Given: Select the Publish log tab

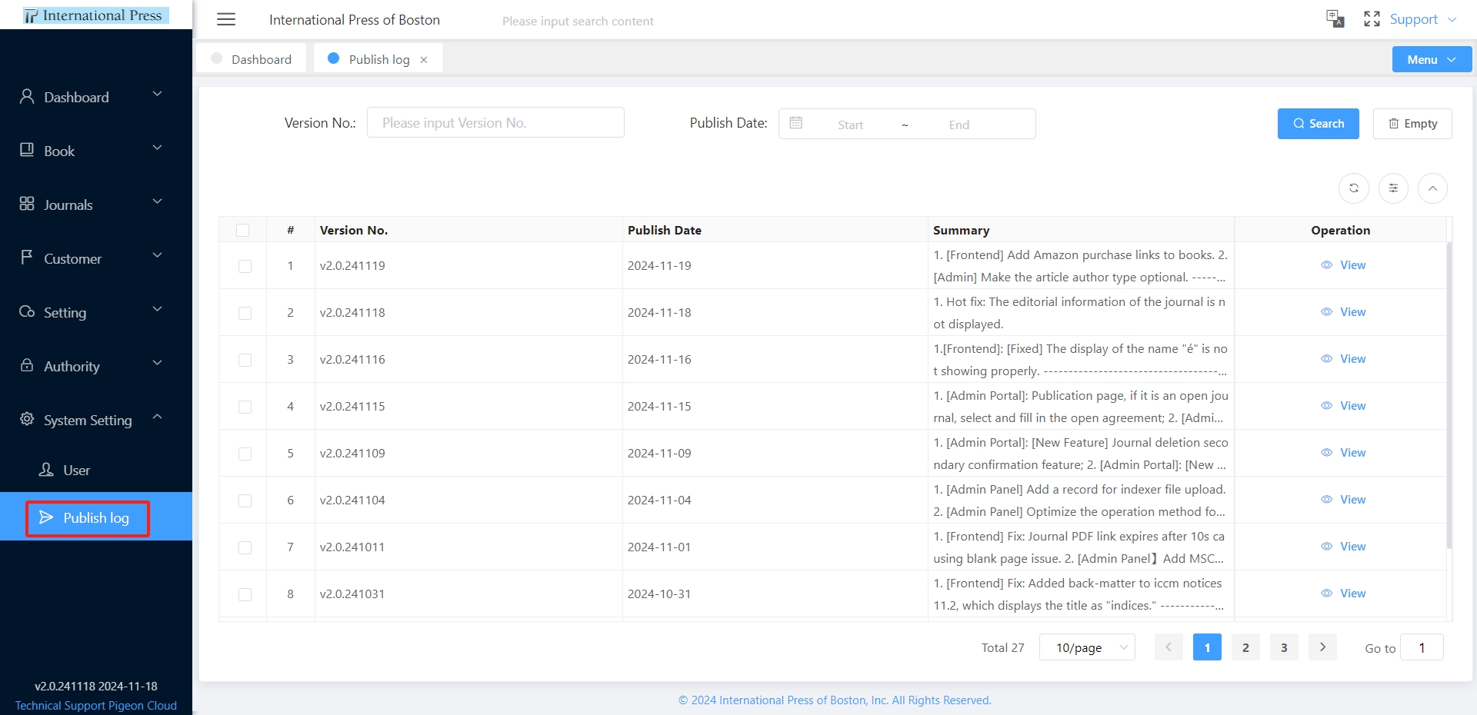Looking at the screenshot, I should [x=378, y=59].
